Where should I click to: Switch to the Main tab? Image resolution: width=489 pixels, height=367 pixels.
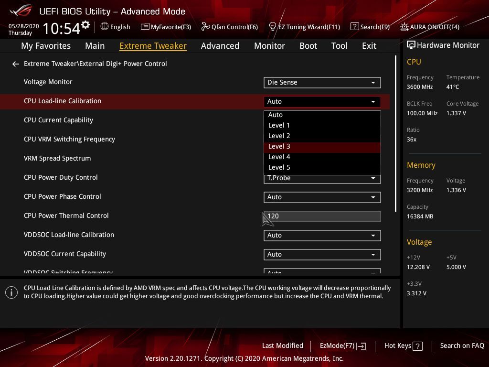click(x=95, y=46)
